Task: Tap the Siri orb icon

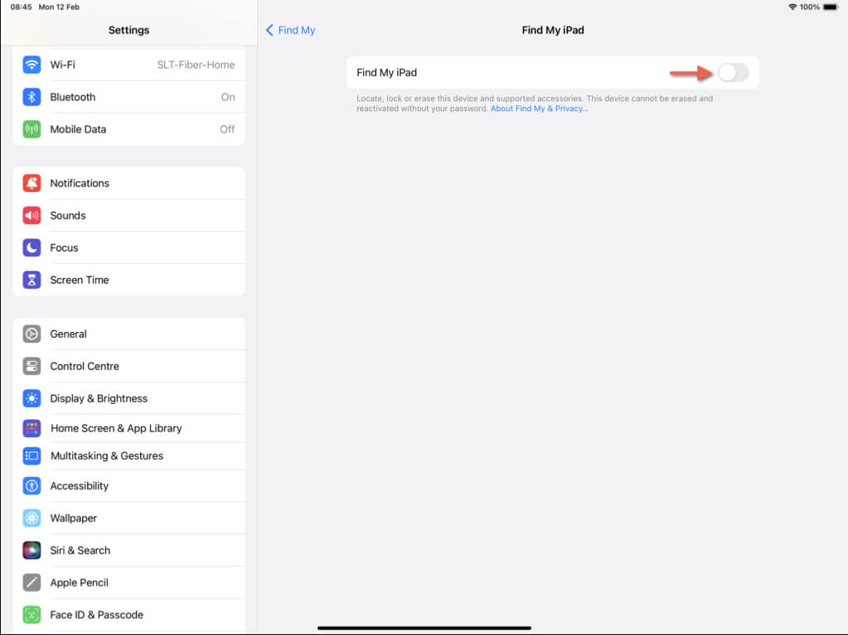Action: click(31, 551)
